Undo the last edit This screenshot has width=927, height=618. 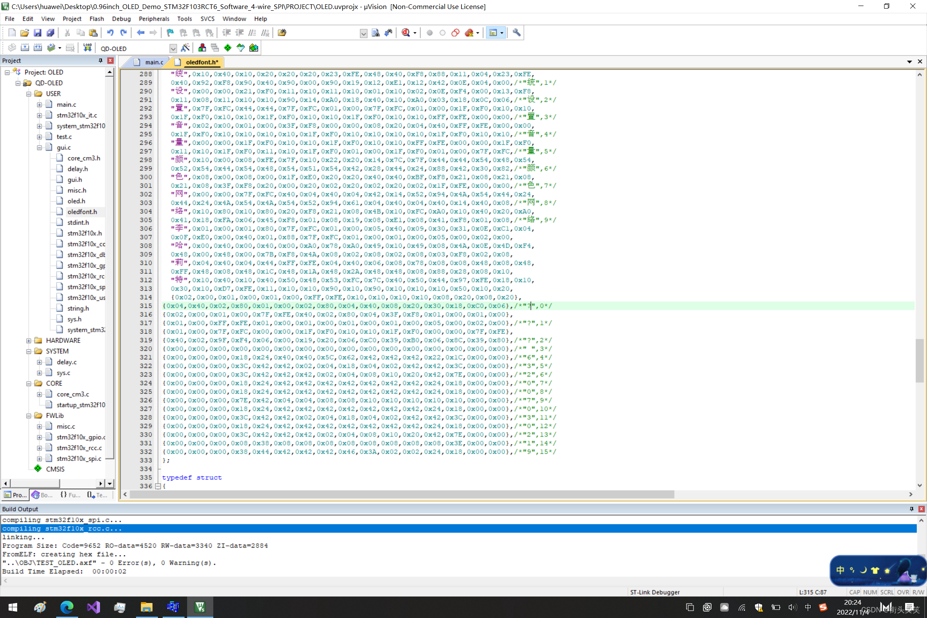click(x=110, y=33)
